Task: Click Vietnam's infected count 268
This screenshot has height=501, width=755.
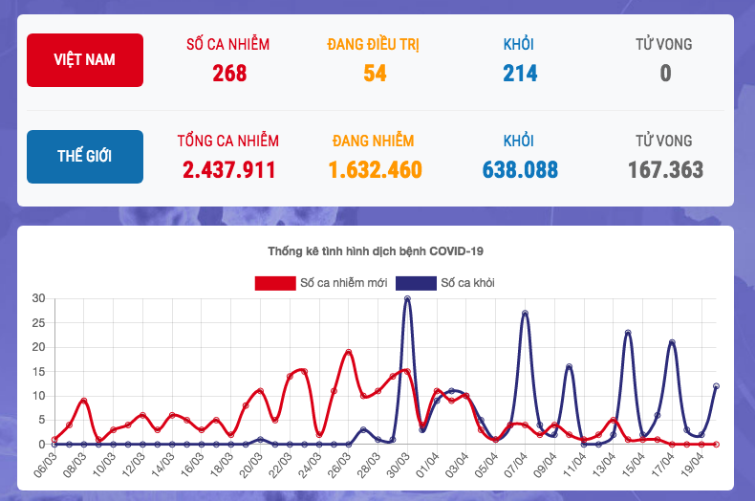Action: 229,73
